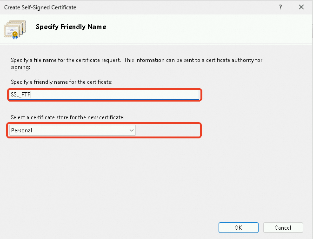The image size is (313, 239).
Task: Click the label 'Select a certificate store'
Action: click(x=67, y=117)
